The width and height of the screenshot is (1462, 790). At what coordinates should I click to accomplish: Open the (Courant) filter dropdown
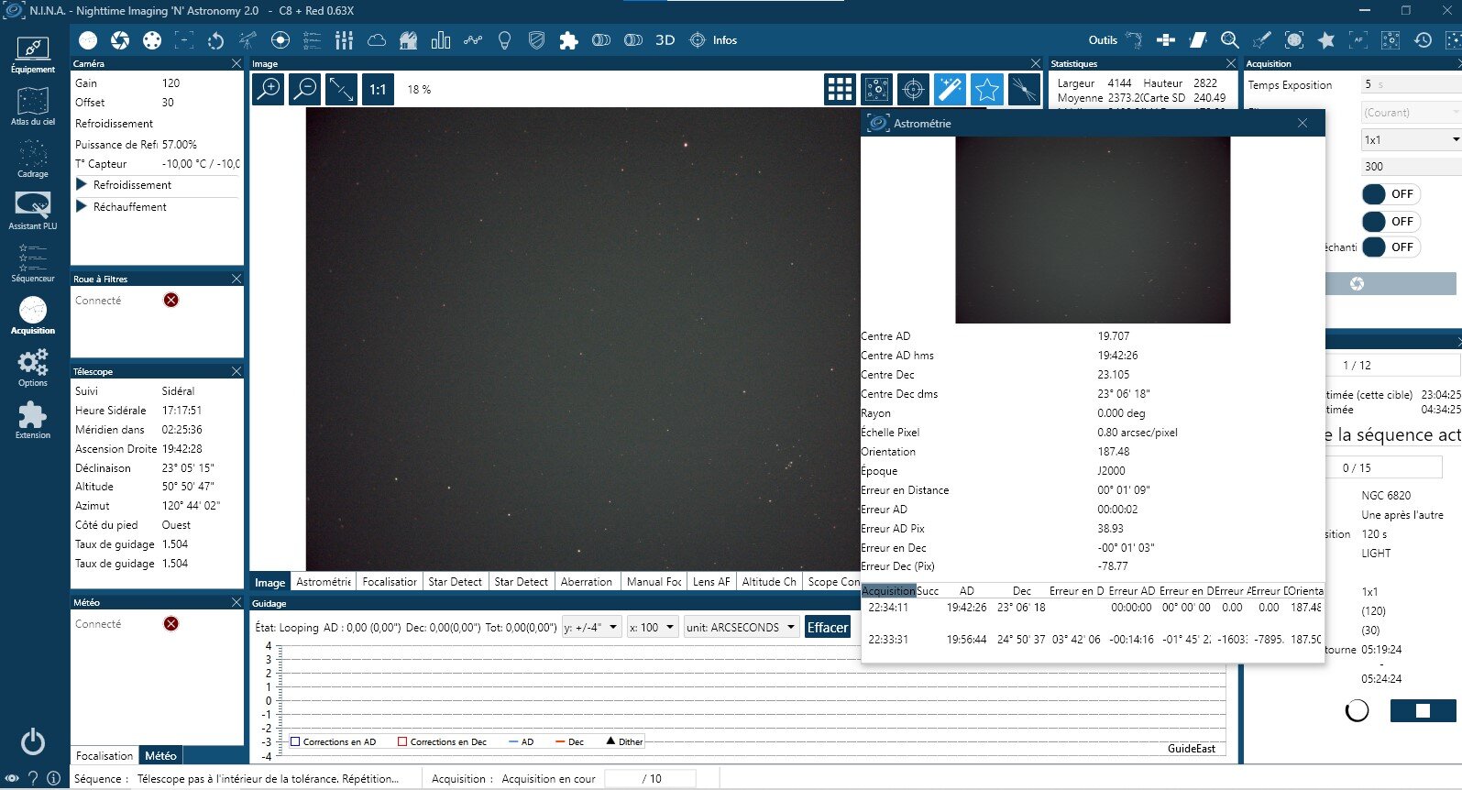1412,113
